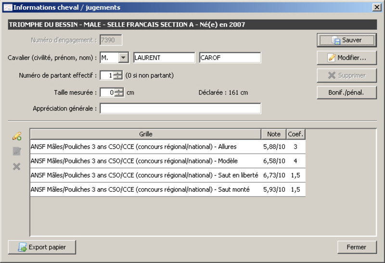Click the add judgement pencil icon

click(x=17, y=136)
